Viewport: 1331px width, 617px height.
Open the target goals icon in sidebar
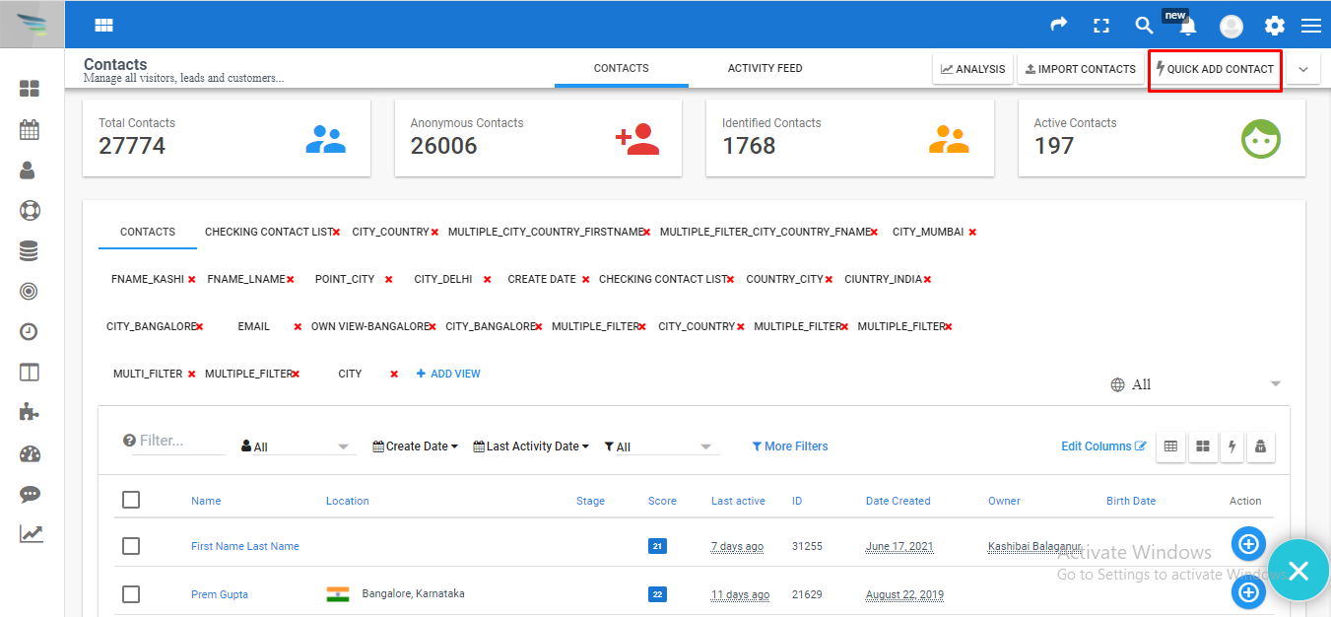click(x=30, y=292)
